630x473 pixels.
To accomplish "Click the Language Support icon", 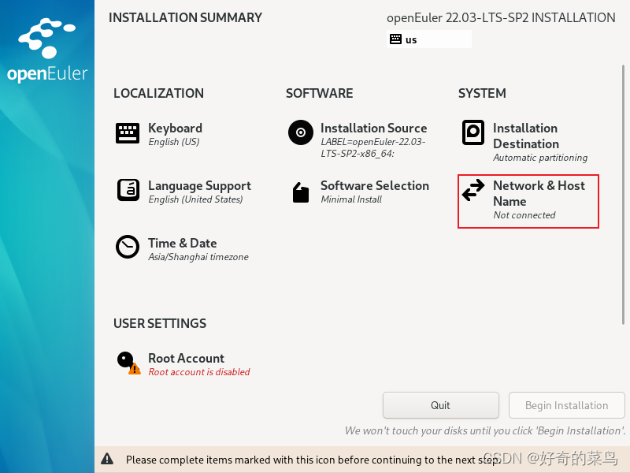I will pos(128,190).
